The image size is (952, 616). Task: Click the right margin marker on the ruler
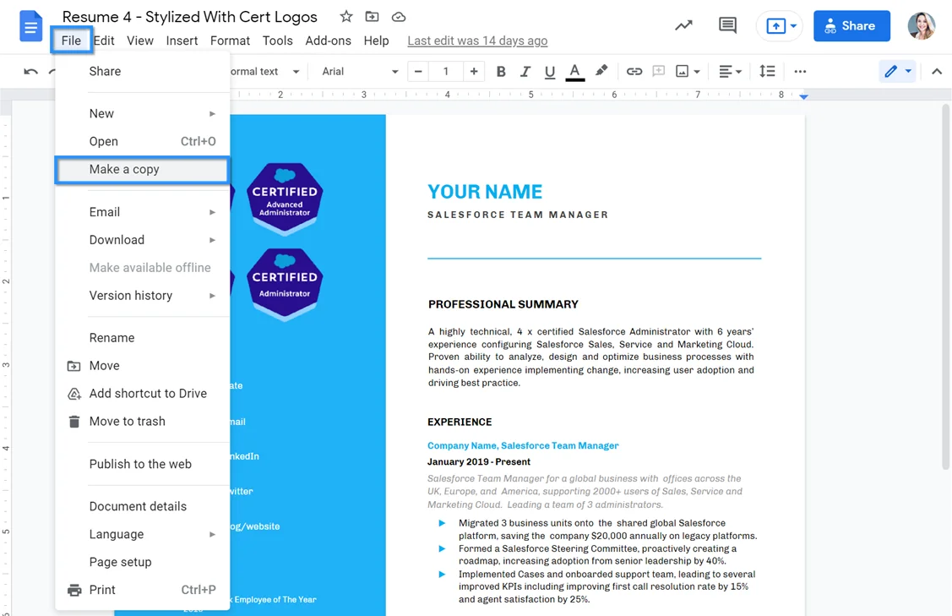coord(804,96)
